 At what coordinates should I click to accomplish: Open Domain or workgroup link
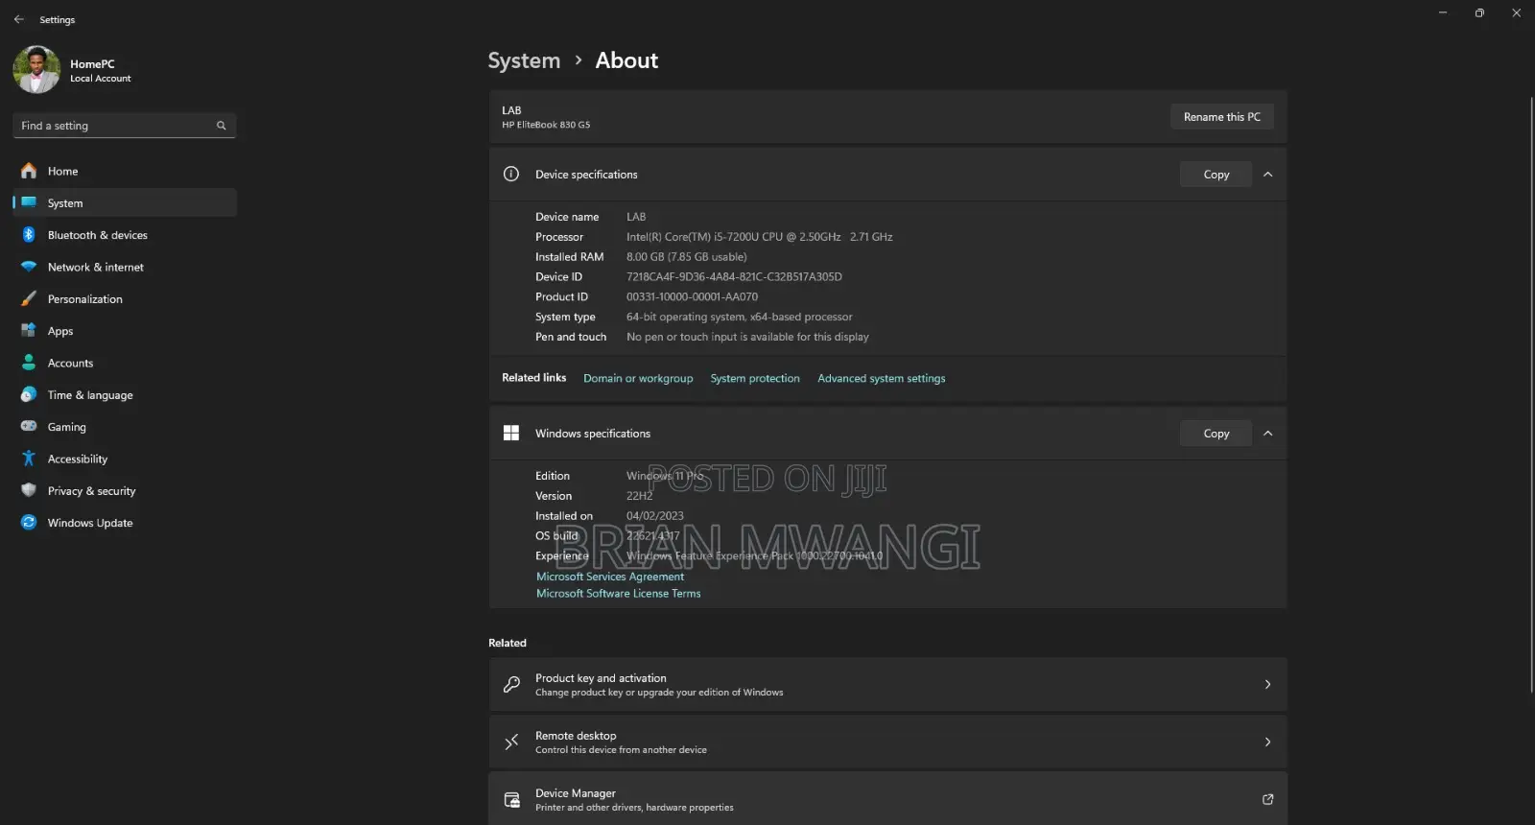pyautogui.click(x=638, y=379)
